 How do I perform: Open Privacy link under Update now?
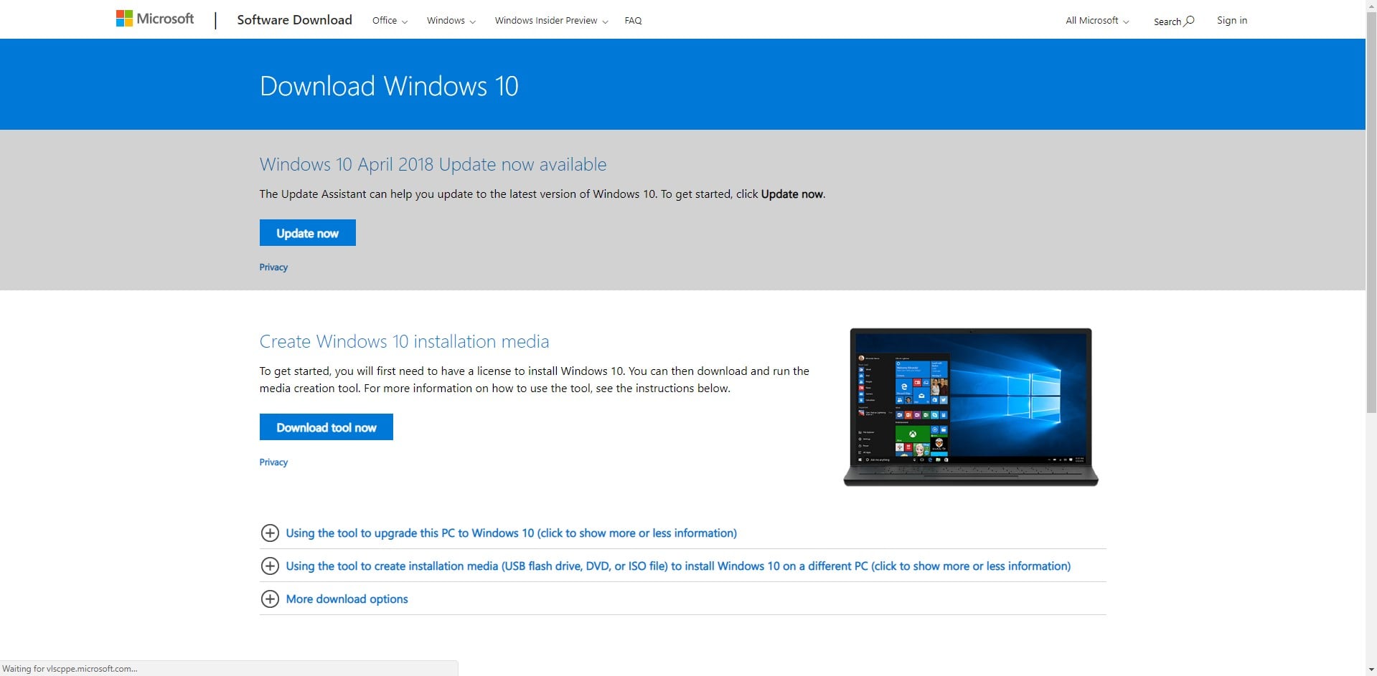click(x=273, y=267)
